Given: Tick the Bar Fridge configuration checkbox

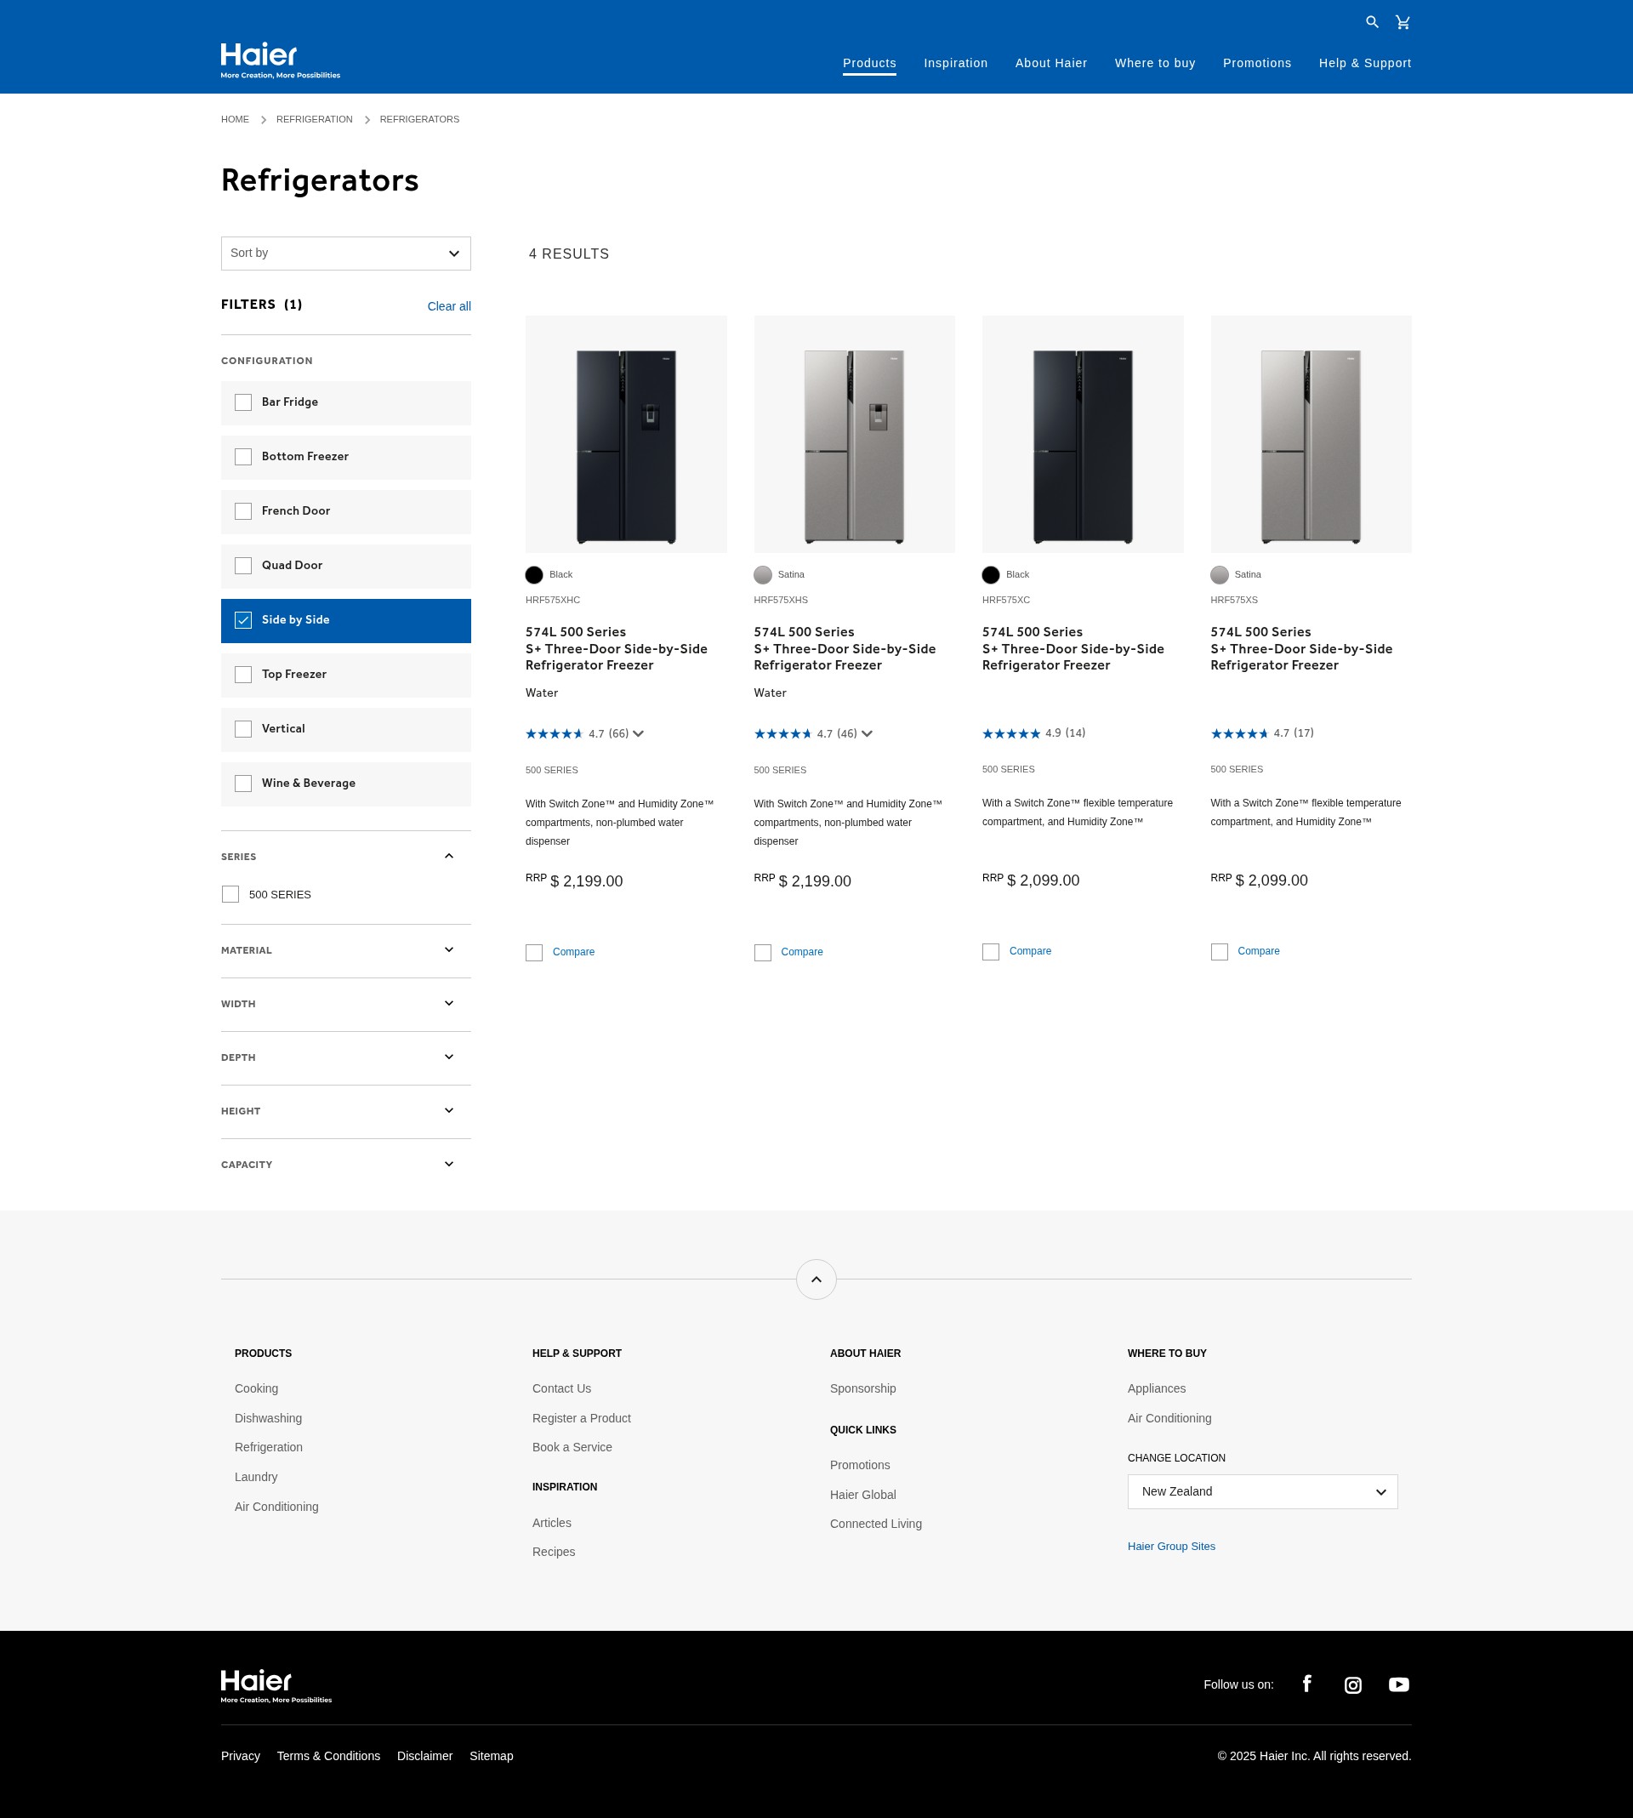Looking at the screenshot, I should (243, 402).
